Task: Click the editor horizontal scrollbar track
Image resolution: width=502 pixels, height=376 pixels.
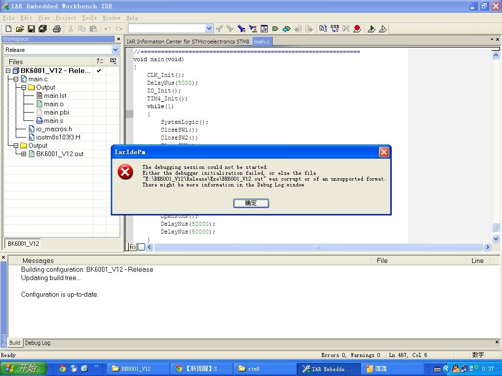Action: [x=318, y=247]
